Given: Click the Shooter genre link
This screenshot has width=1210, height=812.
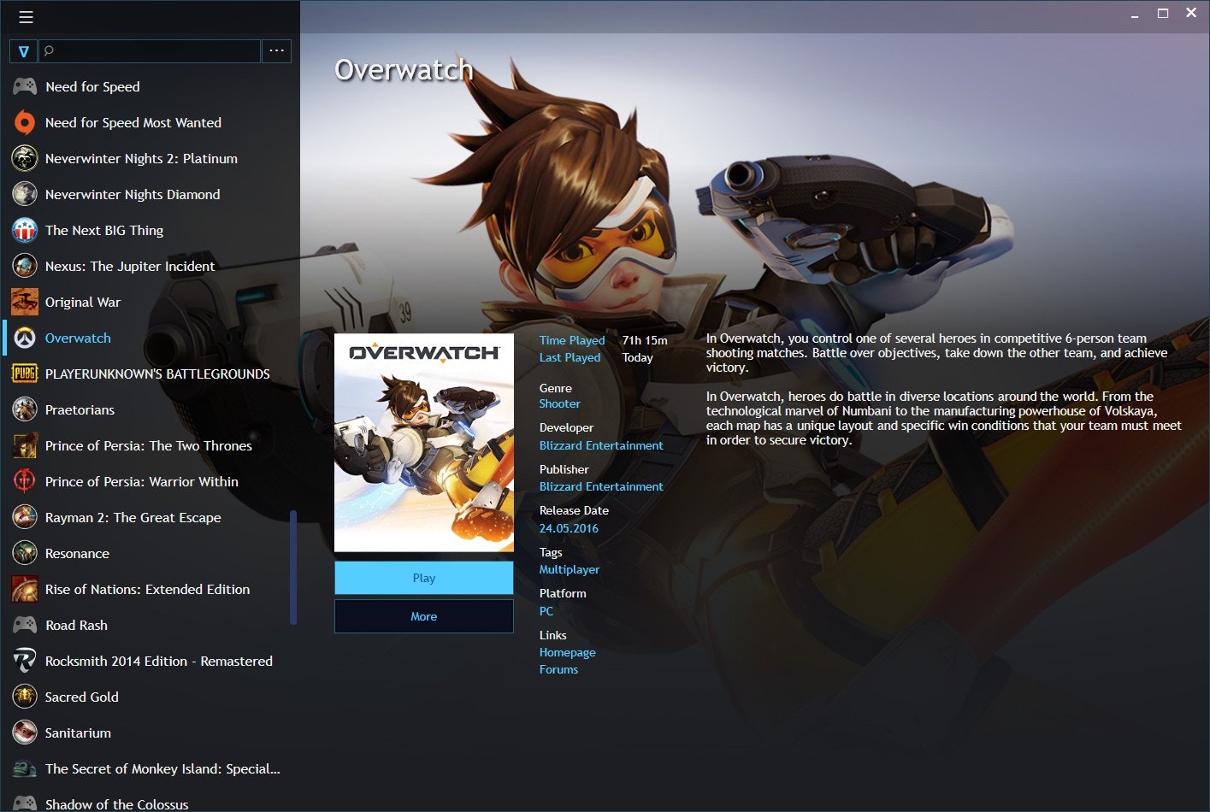Looking at the screenshot, I should pyautogui.click(x=559, y=403).
